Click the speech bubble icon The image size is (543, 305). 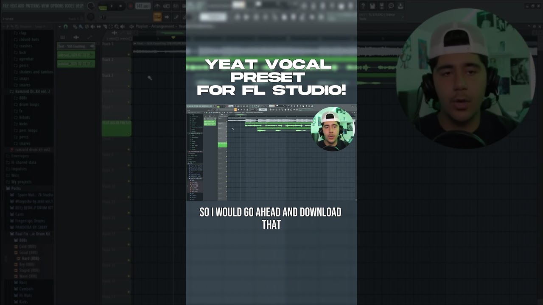(x=391, y=6)
